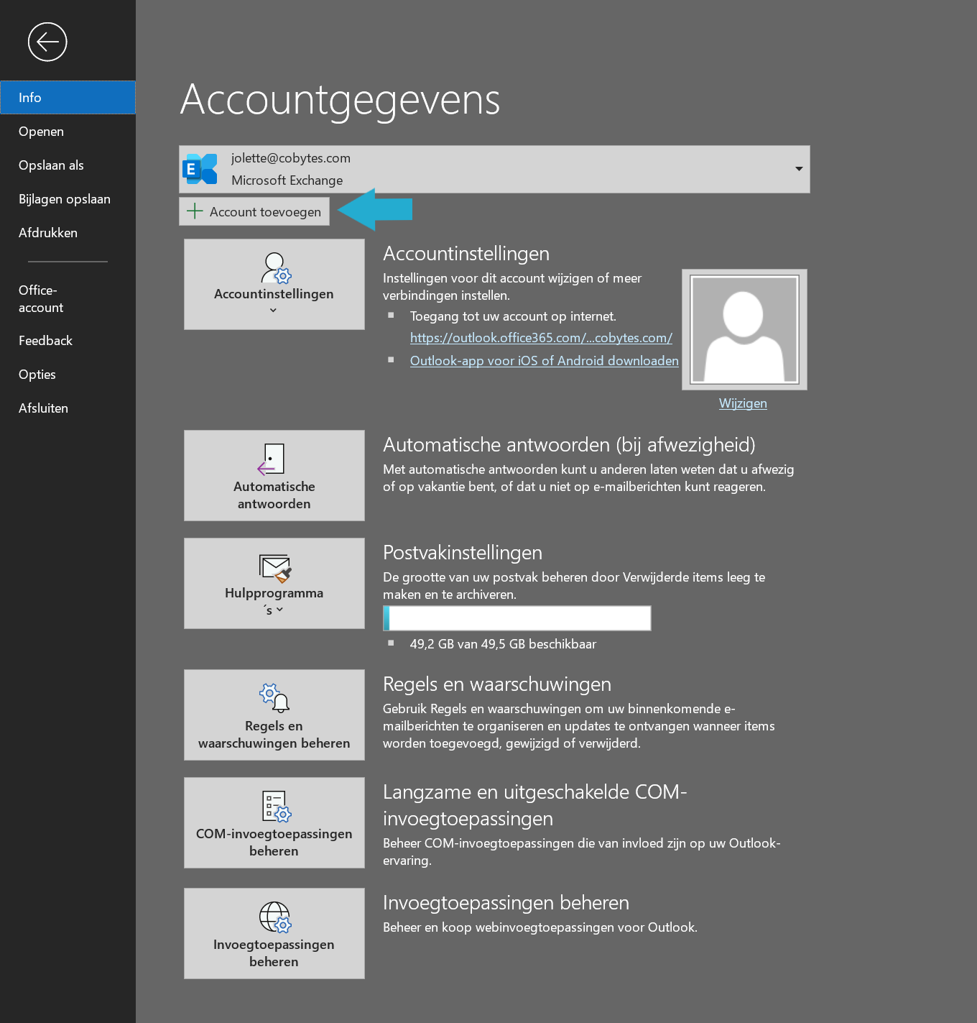Viewport: 977px width, 1023px height.
Task: Select the Info menu item
Action: pyautogui.click(x=68, y=98)
